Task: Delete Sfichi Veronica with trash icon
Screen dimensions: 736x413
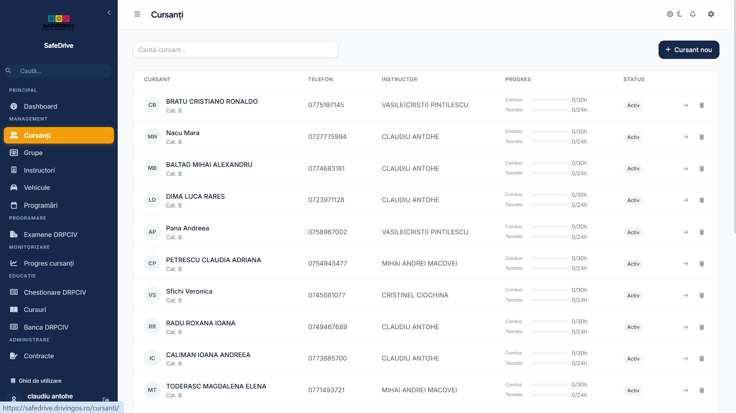Action: (701, 295)
